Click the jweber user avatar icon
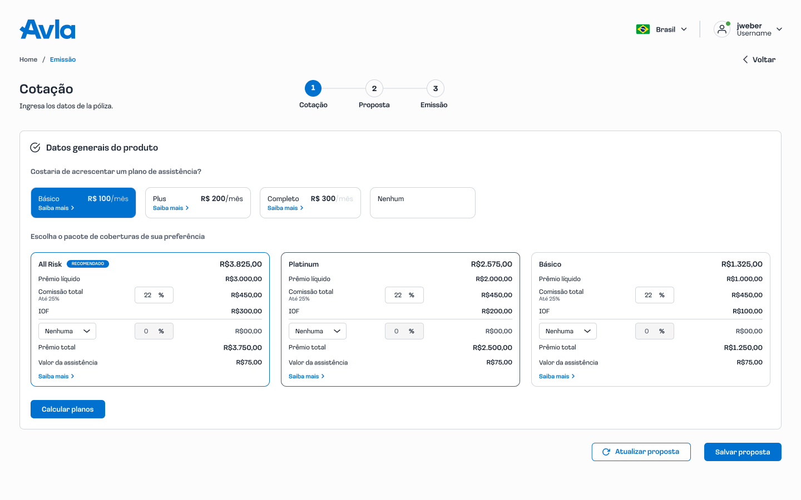This screenshot has height=500, width=801. (721, 29)
